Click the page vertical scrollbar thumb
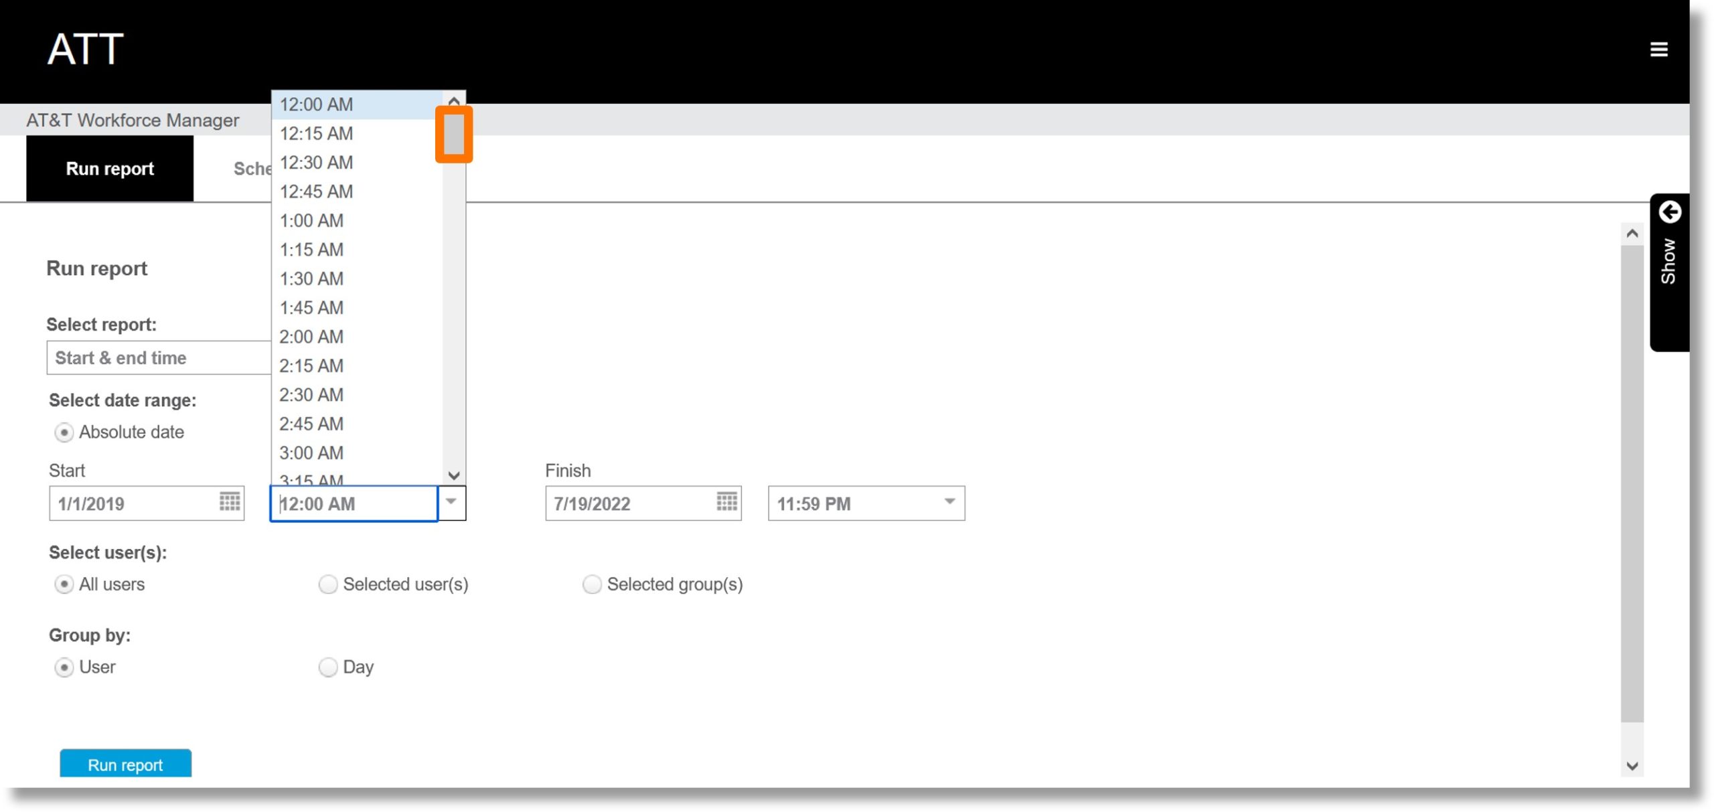The height and width of the screenshot is (812, 1714). click(x=1632, y=484)
